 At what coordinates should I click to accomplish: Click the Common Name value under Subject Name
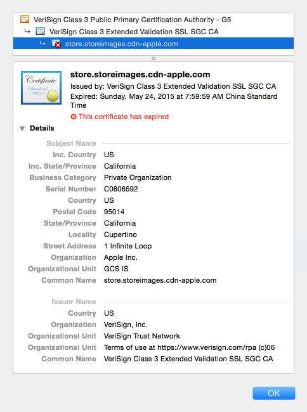coord(160,280)
